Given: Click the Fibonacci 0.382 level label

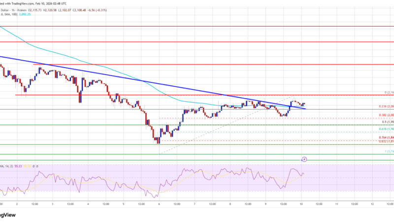Looking at the screenshot, I should [x=386, y=115].
